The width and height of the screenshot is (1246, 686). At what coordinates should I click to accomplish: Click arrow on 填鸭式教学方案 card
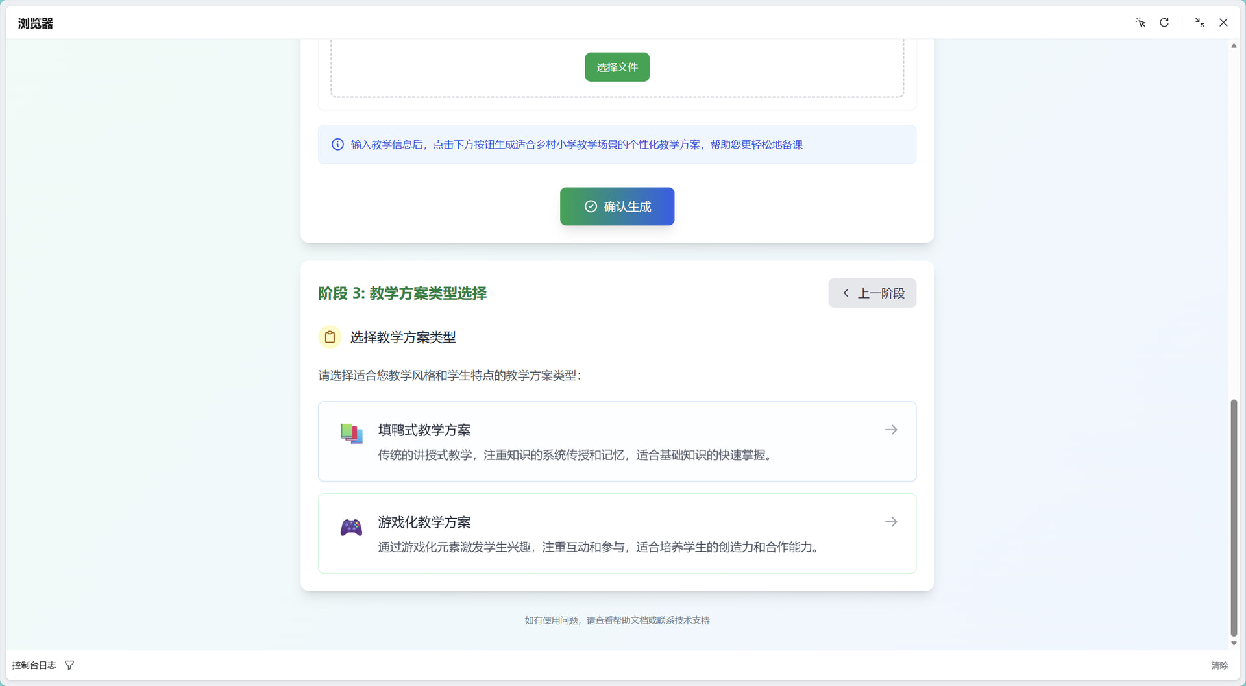click(891, 430)
